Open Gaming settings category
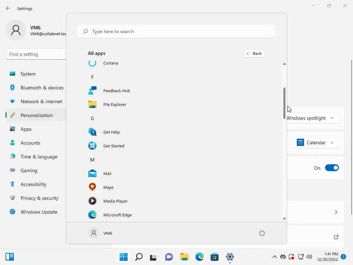 pyautogui.click(x=36, y=170)
